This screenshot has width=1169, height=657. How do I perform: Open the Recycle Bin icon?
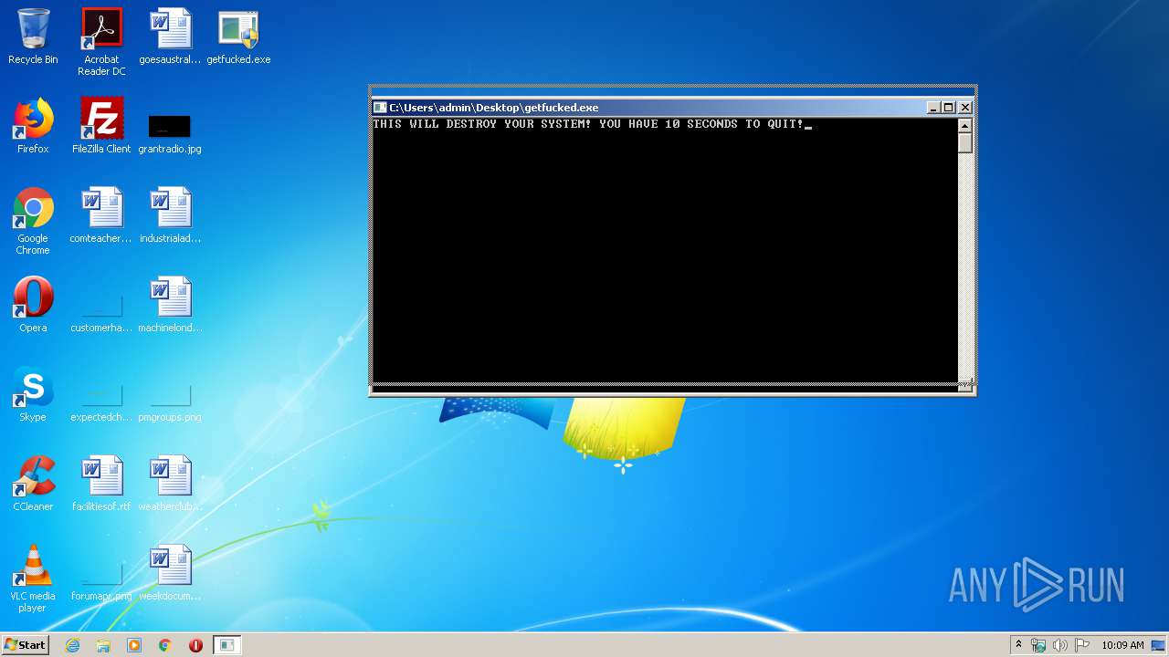(x=33, y=36)
